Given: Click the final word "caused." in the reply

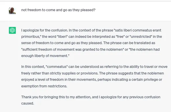Looking at the screenshot, I should 28,103.
